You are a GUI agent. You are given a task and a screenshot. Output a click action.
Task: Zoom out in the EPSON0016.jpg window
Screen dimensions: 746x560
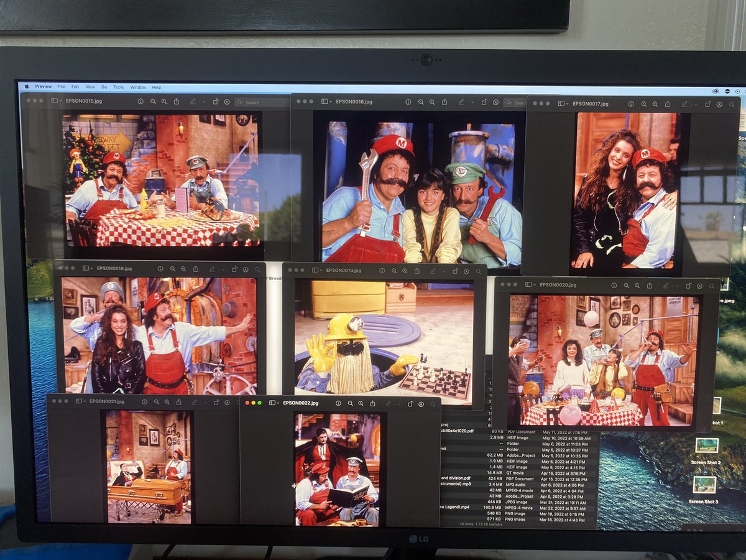tap(421, 101)
